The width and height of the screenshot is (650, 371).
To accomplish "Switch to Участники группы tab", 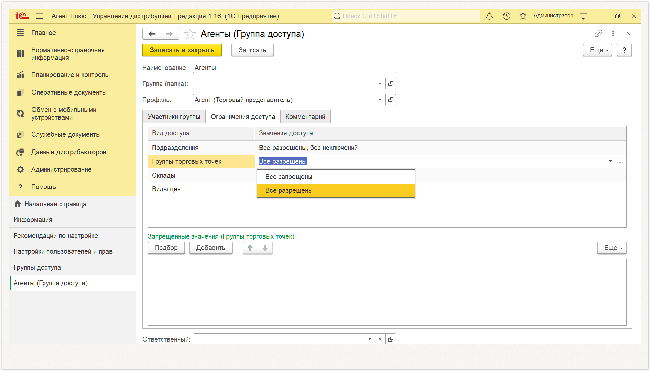I will point(174,117).
